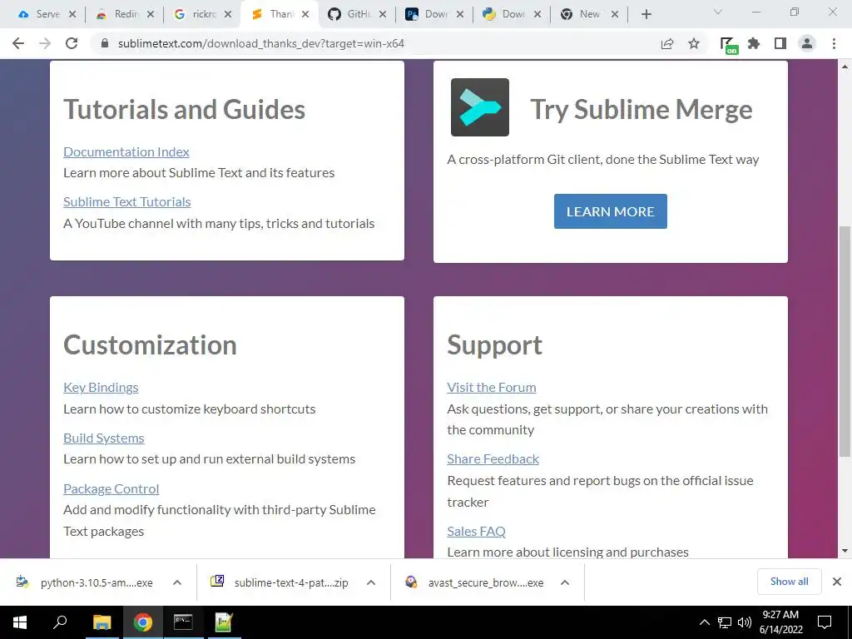Open the Command Prompt taskbar icon
Viewport: 852px width, 639px height.
[183, 622]
